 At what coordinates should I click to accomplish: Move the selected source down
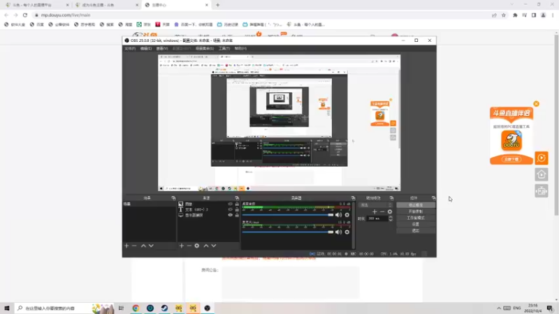click(x=214, y=246)
